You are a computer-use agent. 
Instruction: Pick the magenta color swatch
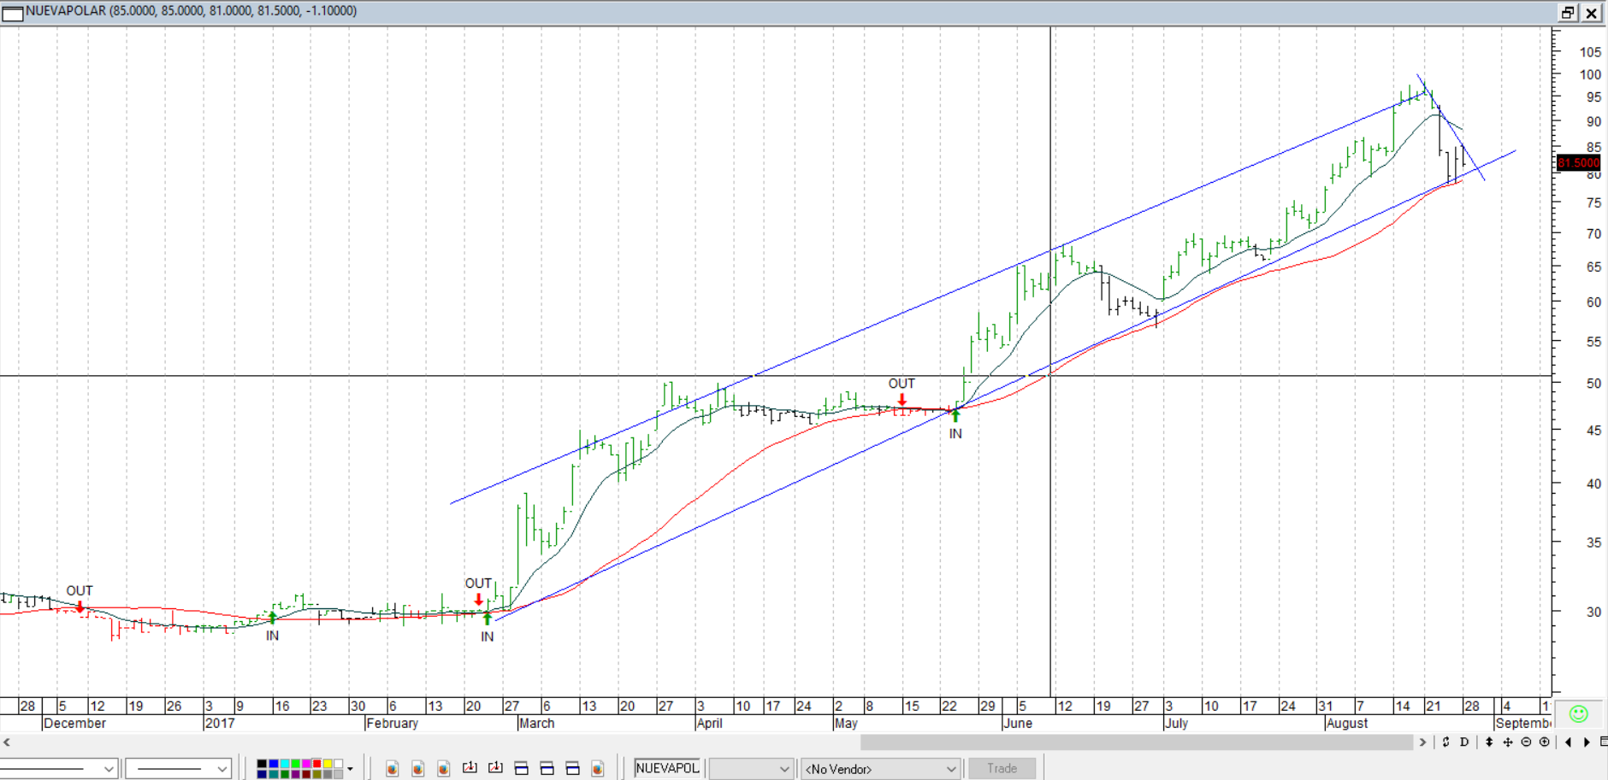click(305, 764)
